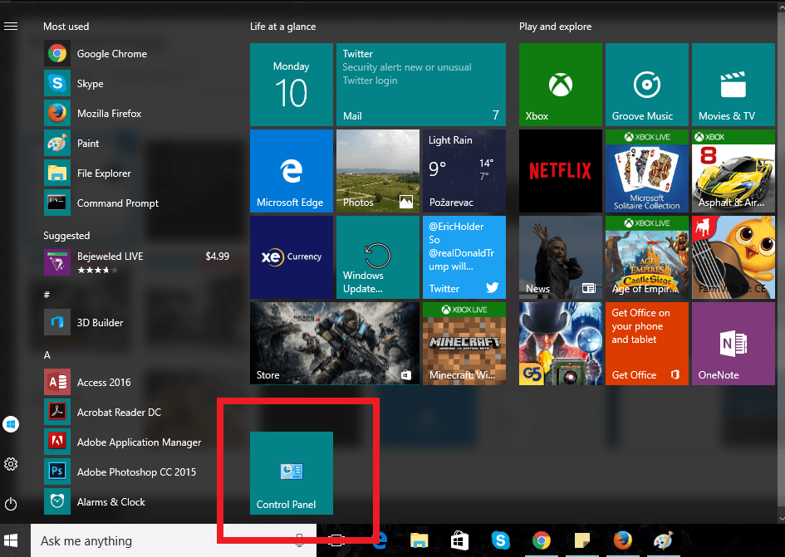
Task: Launch the Asphalt 8 tile
Action: (x=733, y=171)
